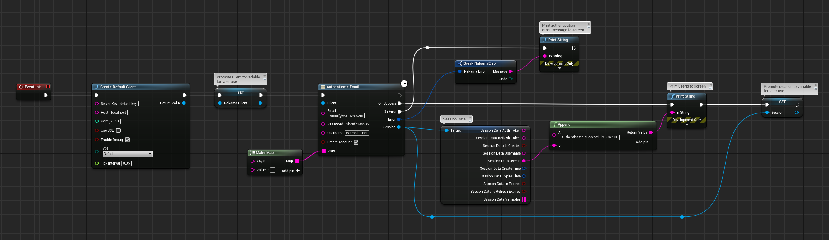The height and width of the screenshot is (240, 829).
Task: Click the Port input pin
Action: click(97, 121)
